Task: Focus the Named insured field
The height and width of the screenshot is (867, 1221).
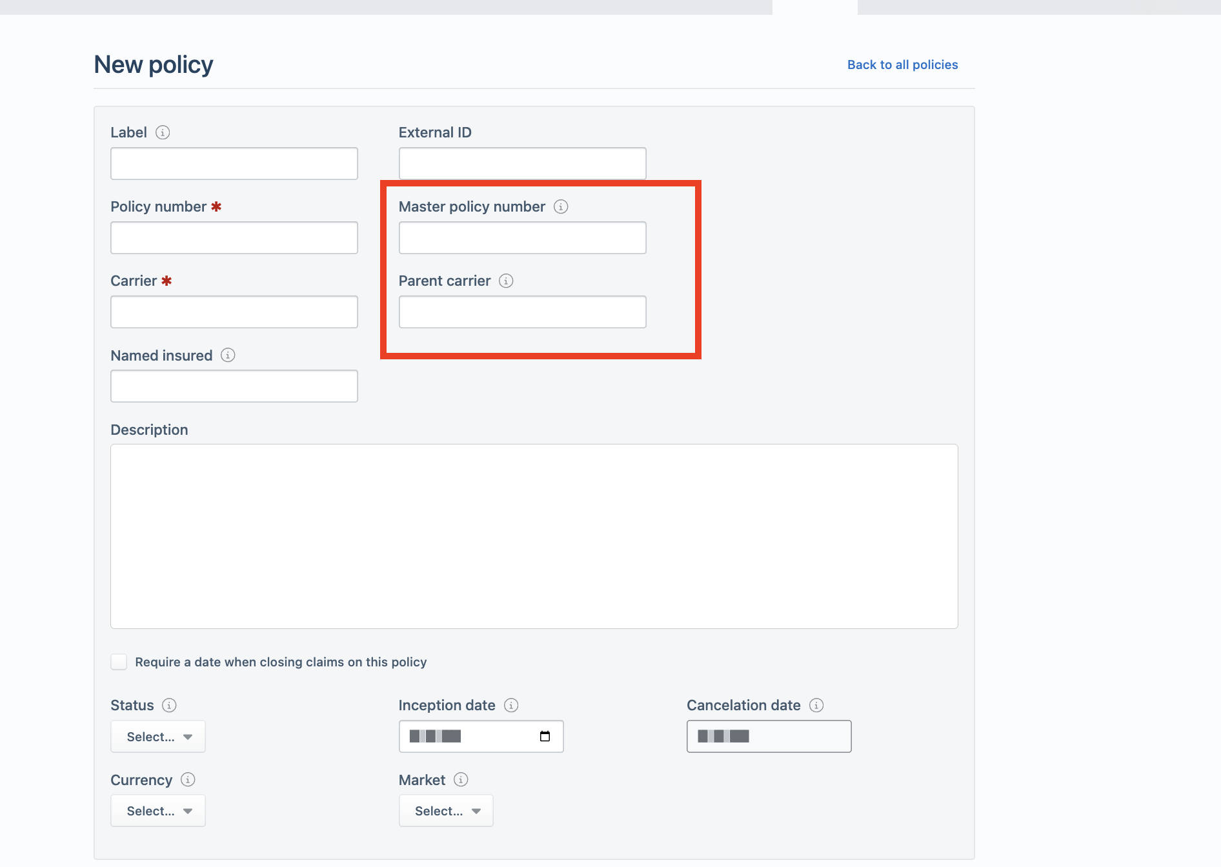Action: [x=234, y=386]
